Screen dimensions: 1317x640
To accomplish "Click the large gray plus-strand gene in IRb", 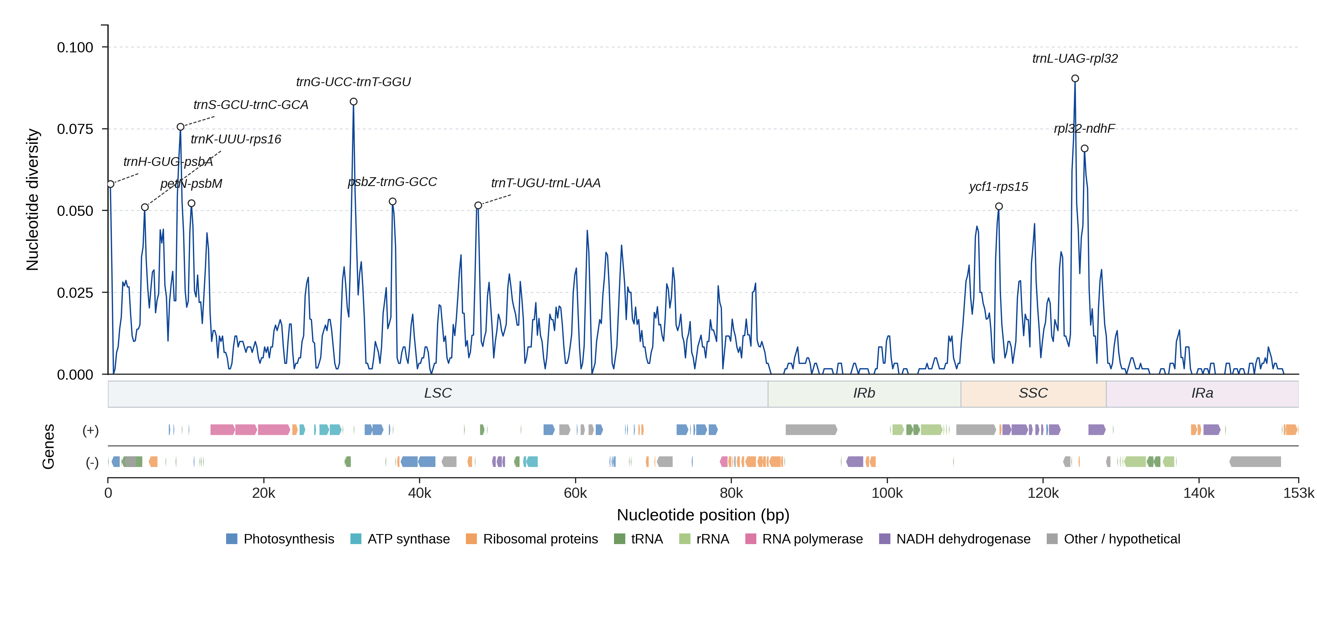I will tap(811, 430).
